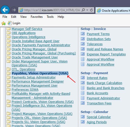Click folder icon beside Projects CRL, Vision Operations
Image resolution: width=130 pixels, height=127 pixels.
point(8,118)
